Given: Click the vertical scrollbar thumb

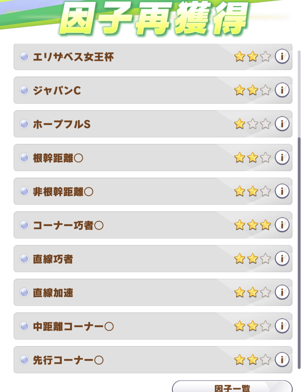Looking at the screenshot, I should click(x=299, y=253).
